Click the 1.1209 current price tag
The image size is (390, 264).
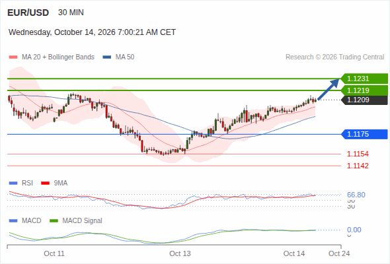point(364,100)
